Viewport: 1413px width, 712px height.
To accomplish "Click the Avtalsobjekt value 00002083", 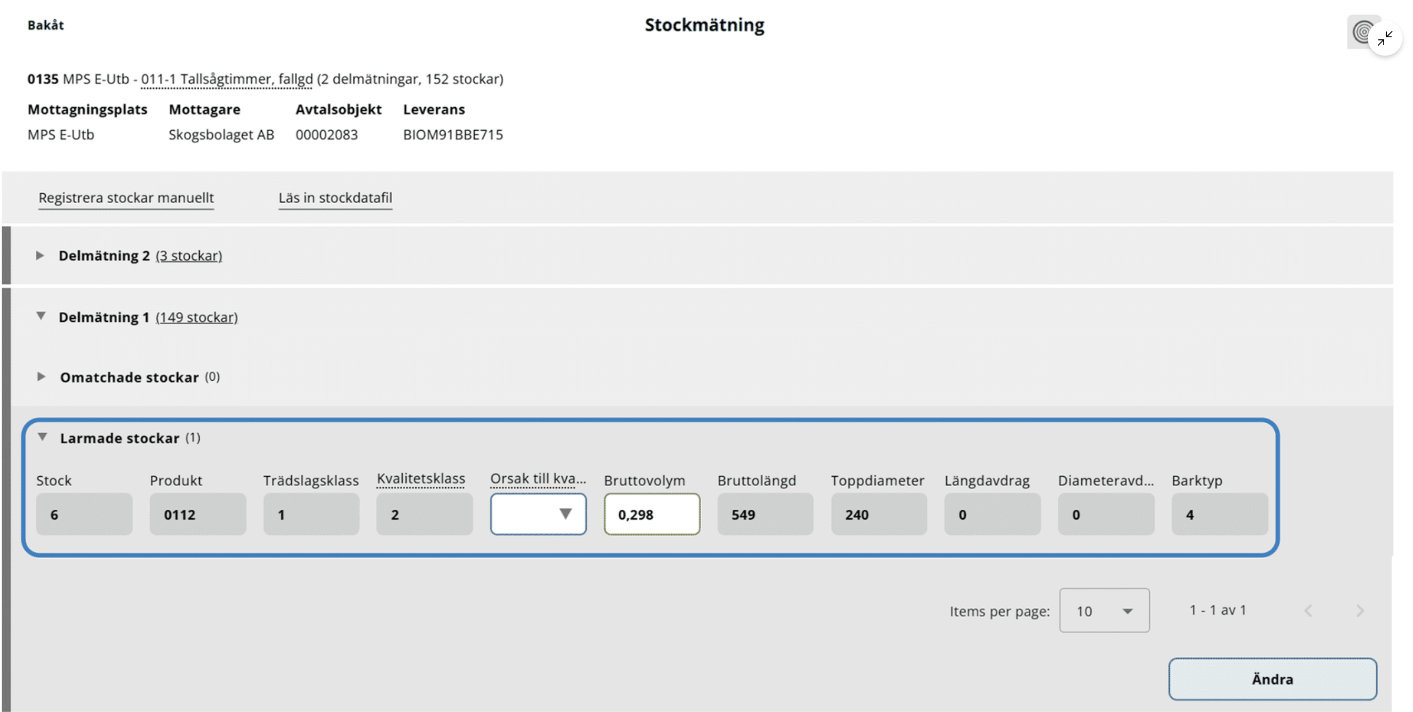I will [x=327, y=135].
